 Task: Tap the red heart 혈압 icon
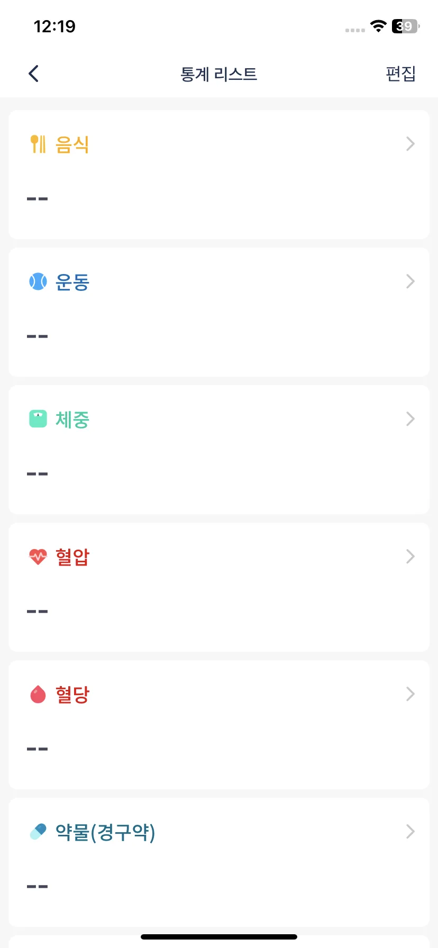[x=38, y=557]
